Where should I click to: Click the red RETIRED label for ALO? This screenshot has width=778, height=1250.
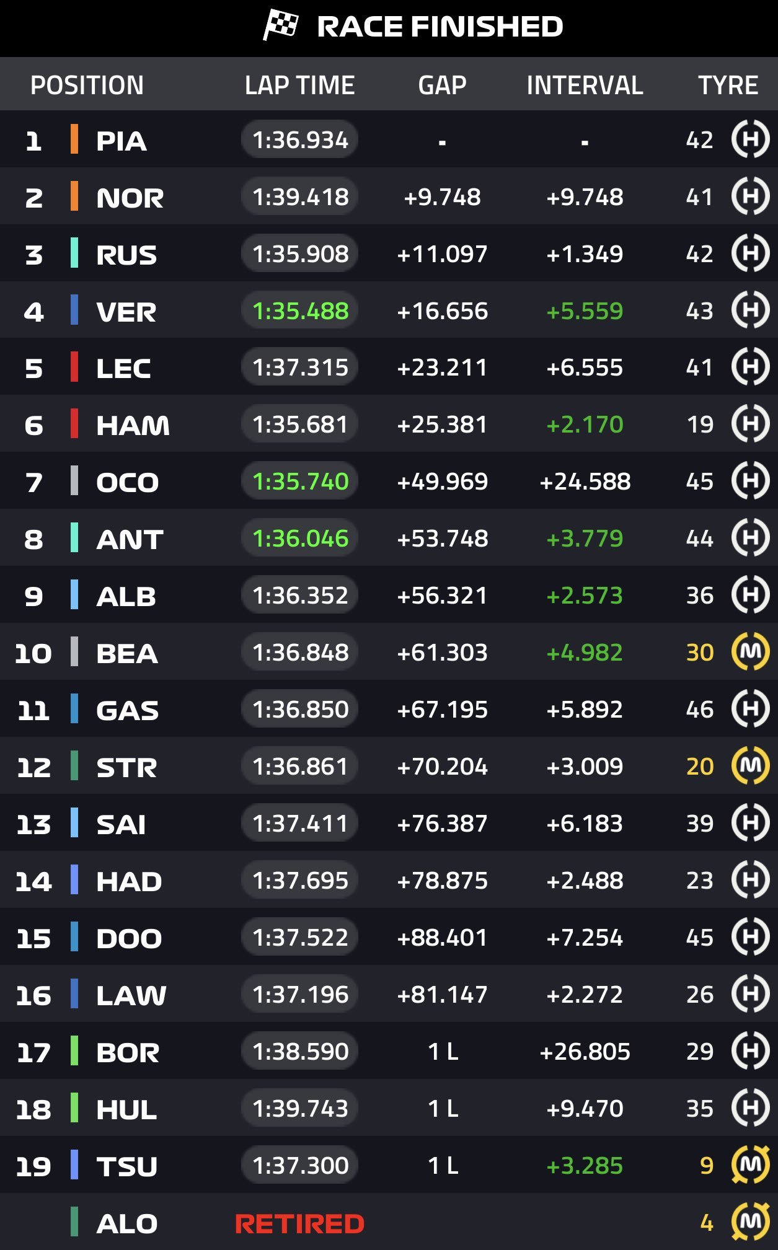click(x=299, y=1223)
